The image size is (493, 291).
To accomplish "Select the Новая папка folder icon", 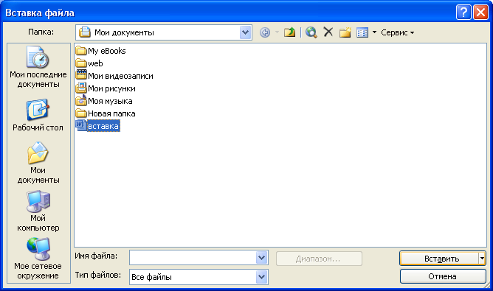I will [x=80, y=113].
